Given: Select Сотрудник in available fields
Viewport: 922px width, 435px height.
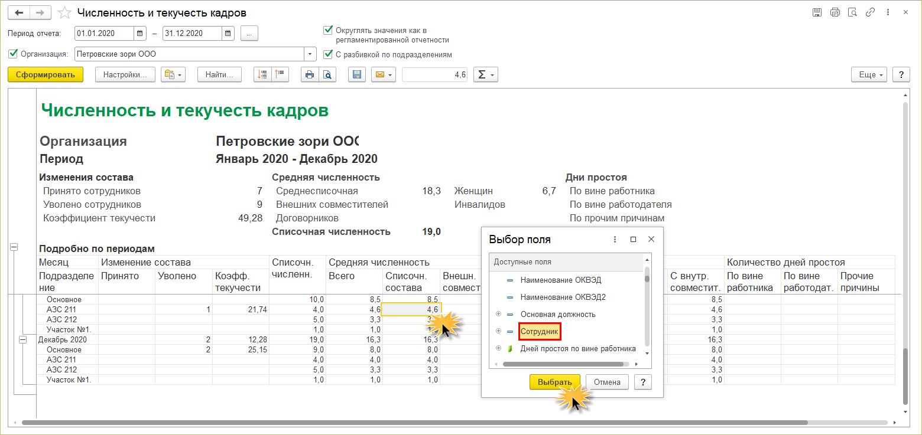Looking at the screenshot, I should coord(539,332).
